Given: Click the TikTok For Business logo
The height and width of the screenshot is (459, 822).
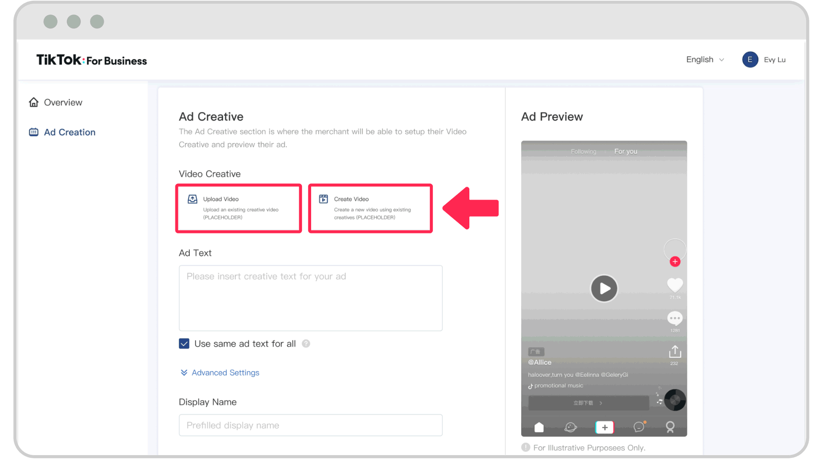Looking at the screenshot, I should 91,60.
